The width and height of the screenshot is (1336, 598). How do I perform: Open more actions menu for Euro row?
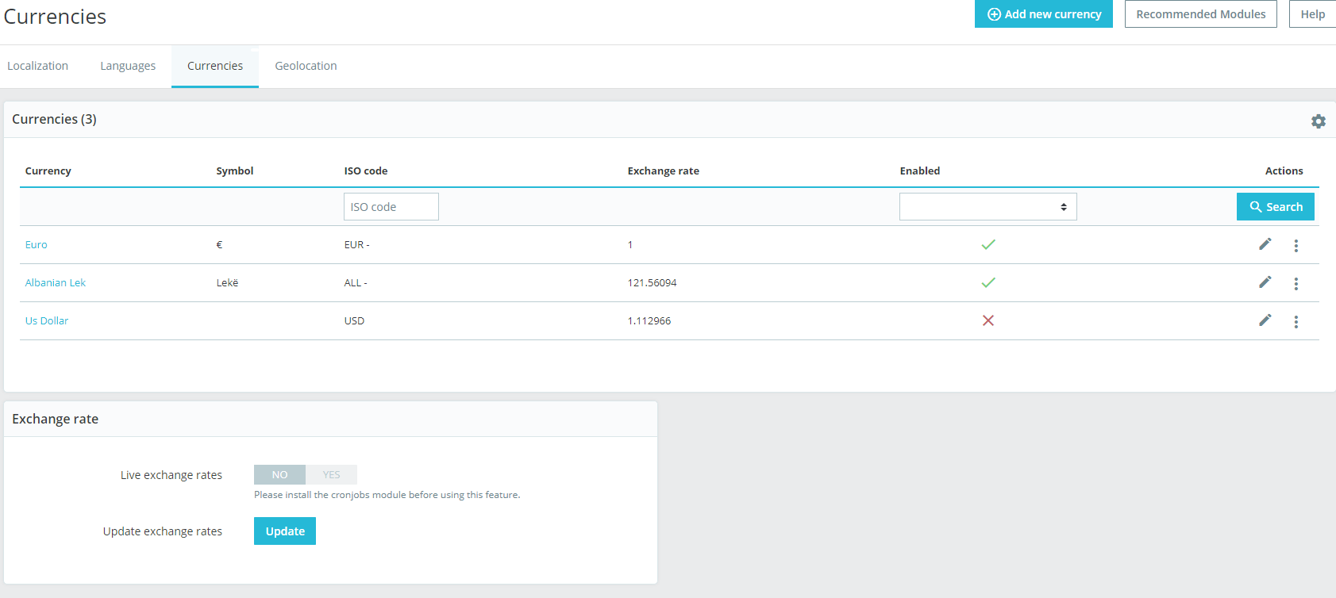1296,246
